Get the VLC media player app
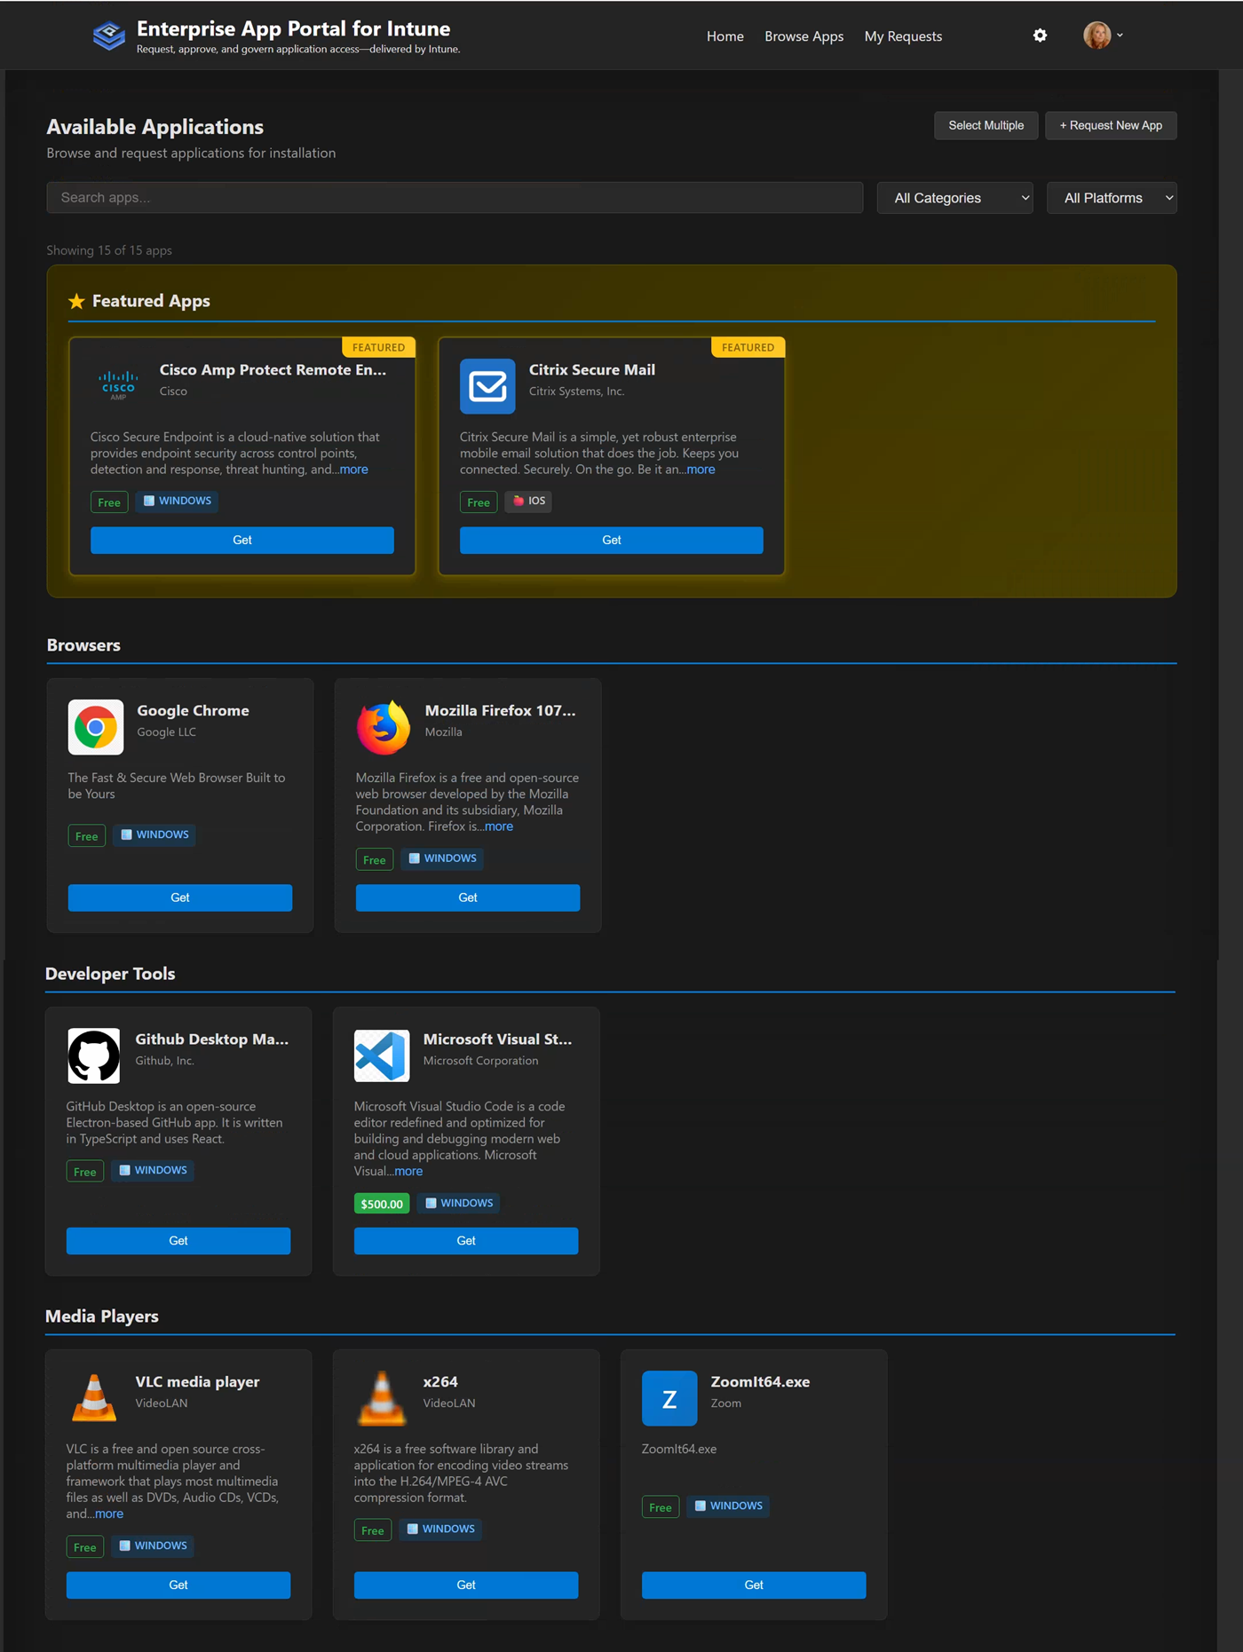Screen dimensions: 1243x1652 (x=178, y=1585)
